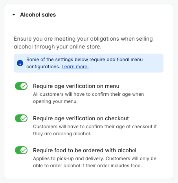The width and height of the screenshot is (178, 183).
Task: Select the 'Require age verification on checkout' label
Action: tap(81, 118)
